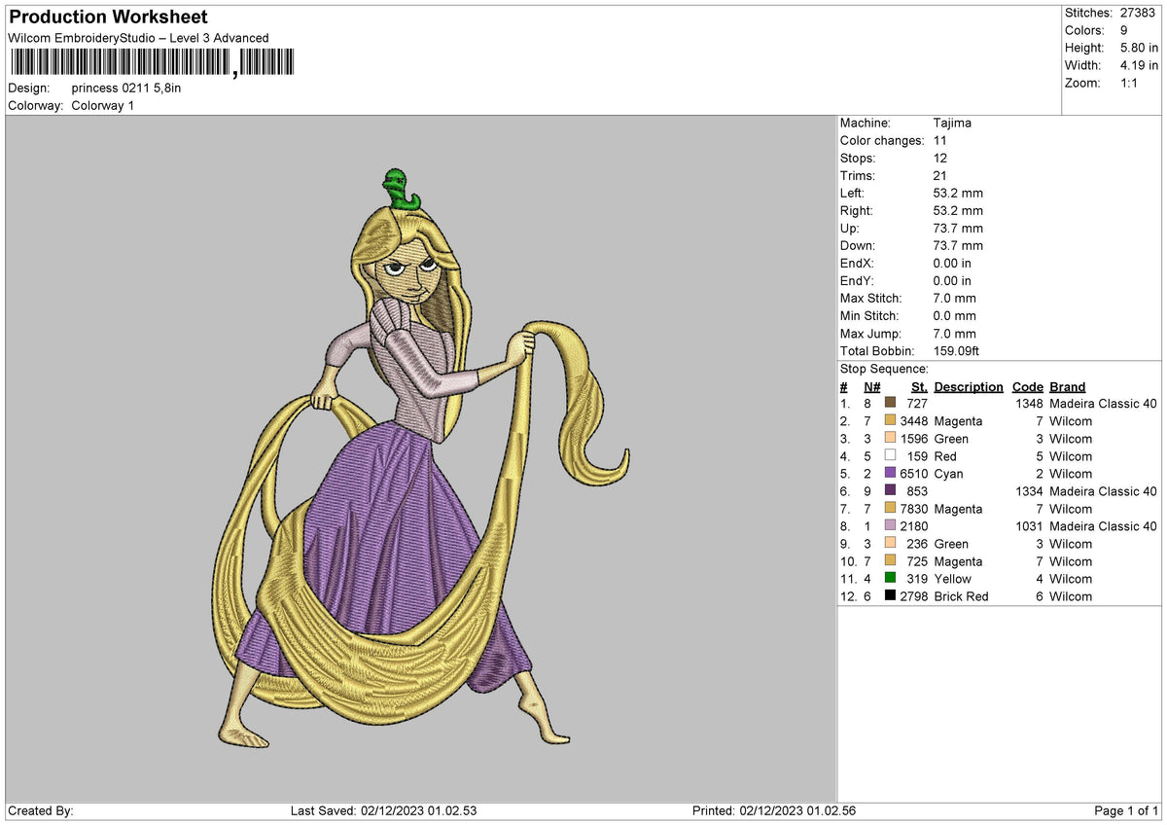Click the Height value 5.80 in
Viewport: 1167px width, 825px height.
pyautogui.click(x=1140, y=48)
